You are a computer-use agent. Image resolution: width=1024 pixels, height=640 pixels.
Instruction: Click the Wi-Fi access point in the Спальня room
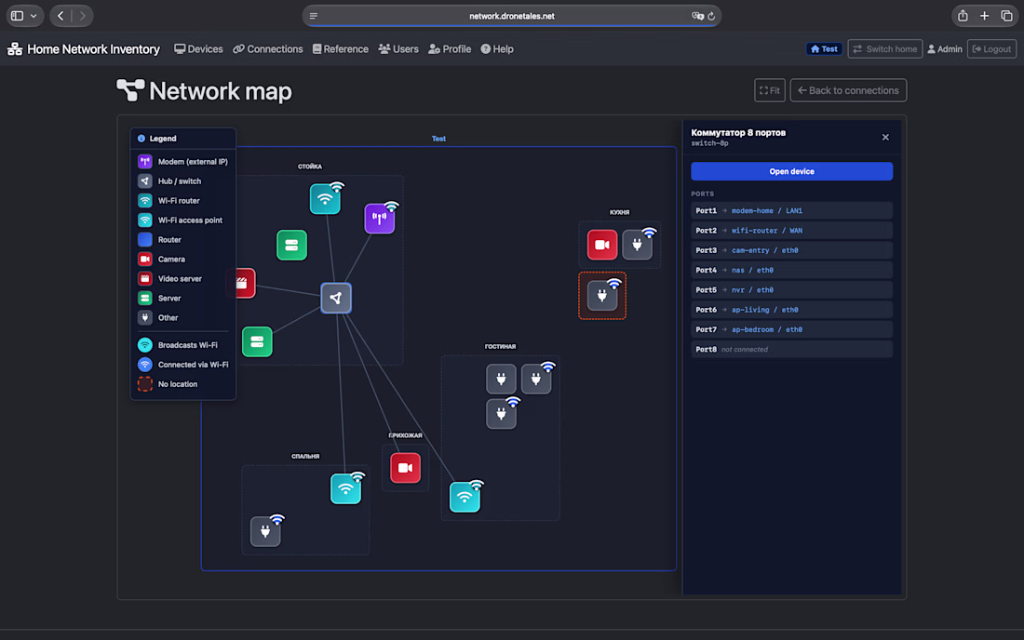345,488
